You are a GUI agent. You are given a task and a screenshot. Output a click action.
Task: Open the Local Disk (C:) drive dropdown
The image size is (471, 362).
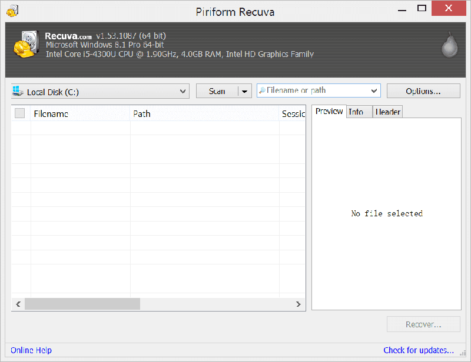[183, 92]
